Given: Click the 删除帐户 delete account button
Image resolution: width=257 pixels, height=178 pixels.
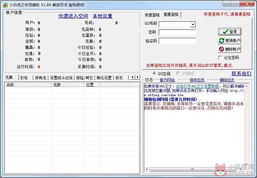Looking at the screenshot, I should (230, 49).
